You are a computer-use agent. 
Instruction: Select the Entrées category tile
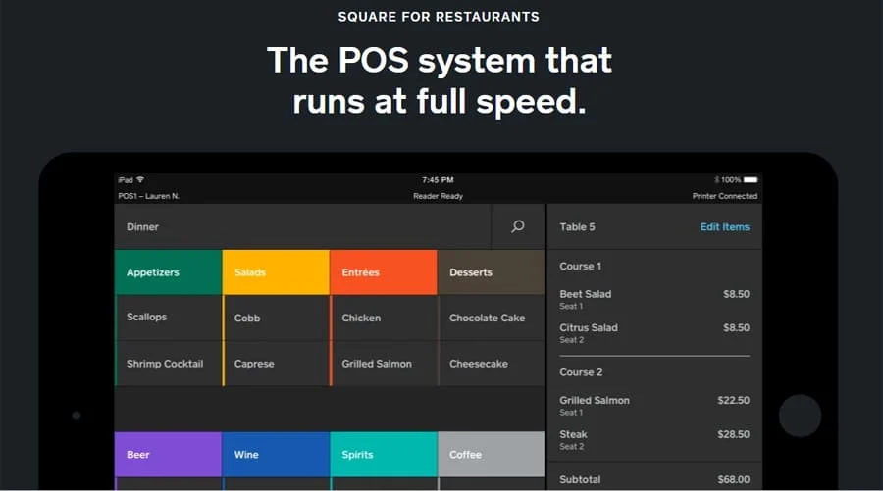[x=384, y=272]
